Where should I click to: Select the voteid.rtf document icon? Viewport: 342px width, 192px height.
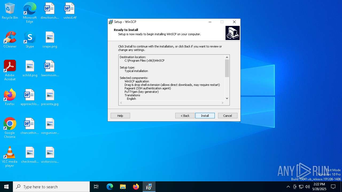[x=70, y=11]
